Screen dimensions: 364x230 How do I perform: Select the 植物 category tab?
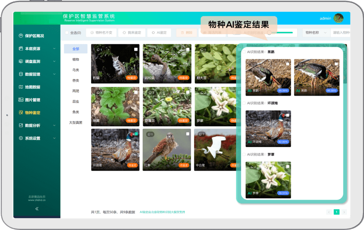coord(76,60)
